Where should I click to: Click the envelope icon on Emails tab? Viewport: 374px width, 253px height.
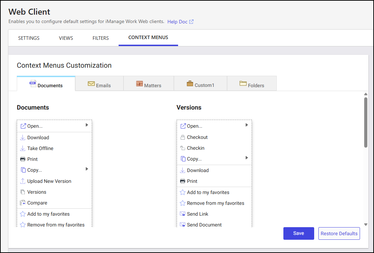[91, 83]
